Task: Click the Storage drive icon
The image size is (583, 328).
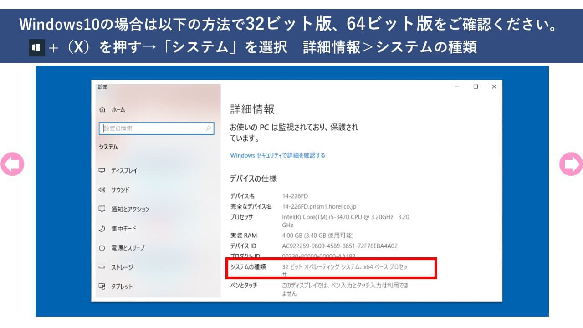Action: click(102, 267)
